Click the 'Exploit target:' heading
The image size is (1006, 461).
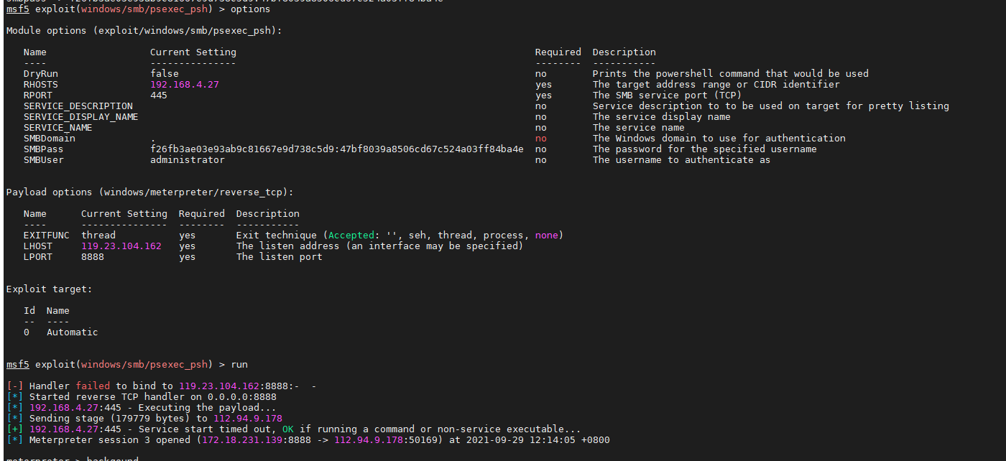[x=50, y=289]
